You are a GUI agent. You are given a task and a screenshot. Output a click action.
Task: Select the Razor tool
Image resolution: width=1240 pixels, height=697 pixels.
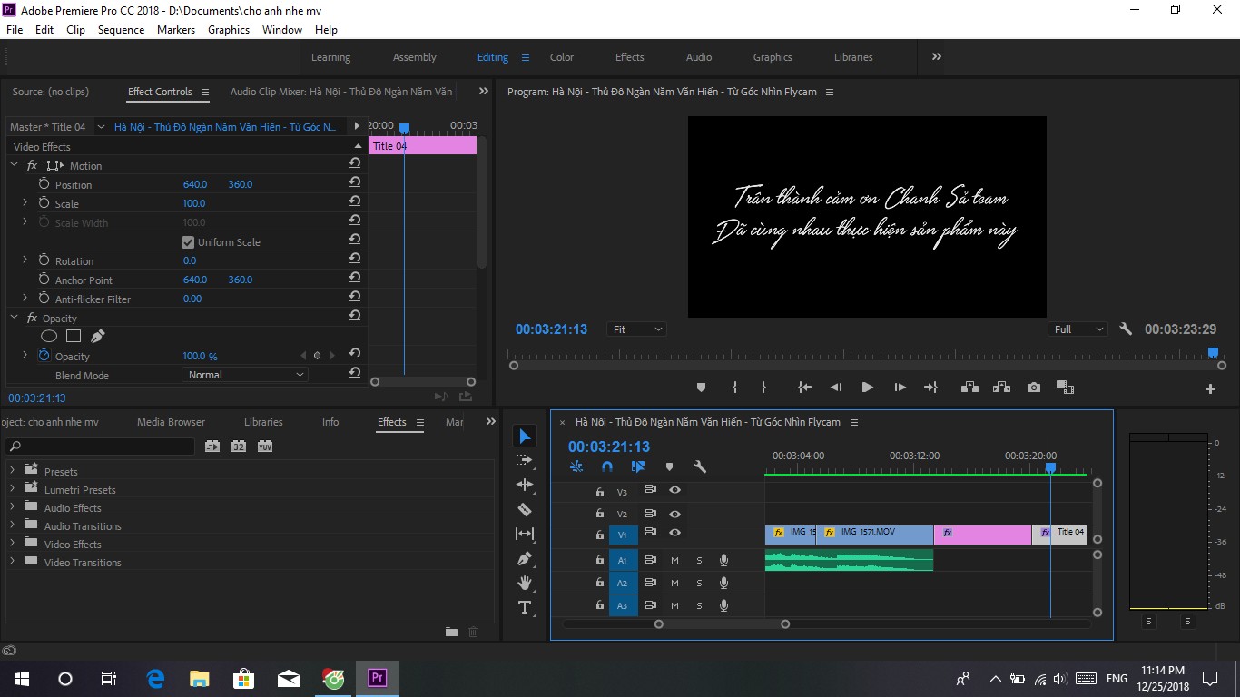coord(525,509)
